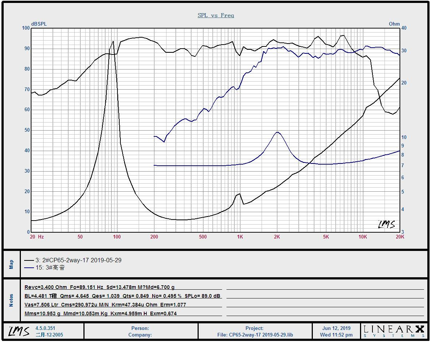Open the SPL vs Freq title link
Image resolution: width=431 pixels, height=342 pixels.
tap(215, 15)
